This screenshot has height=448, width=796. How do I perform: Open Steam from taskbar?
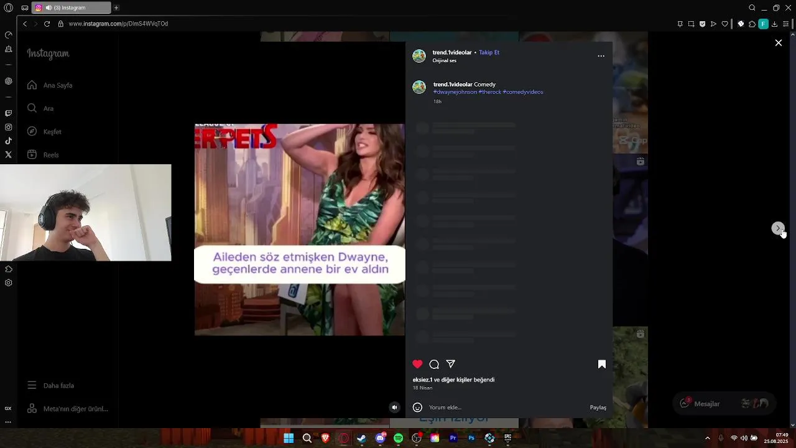[361, 438]
